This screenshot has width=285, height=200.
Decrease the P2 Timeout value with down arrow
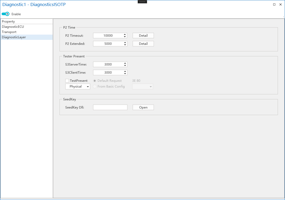pyautogui.click(x=125, y=37)
